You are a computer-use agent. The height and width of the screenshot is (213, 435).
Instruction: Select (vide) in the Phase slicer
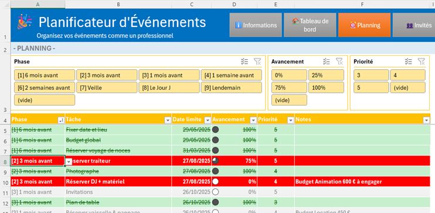(x=45, y=100)
